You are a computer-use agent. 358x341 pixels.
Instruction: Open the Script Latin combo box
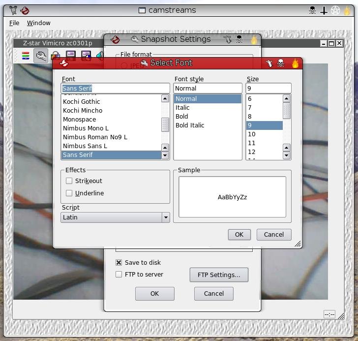click(x=115, y=217)
